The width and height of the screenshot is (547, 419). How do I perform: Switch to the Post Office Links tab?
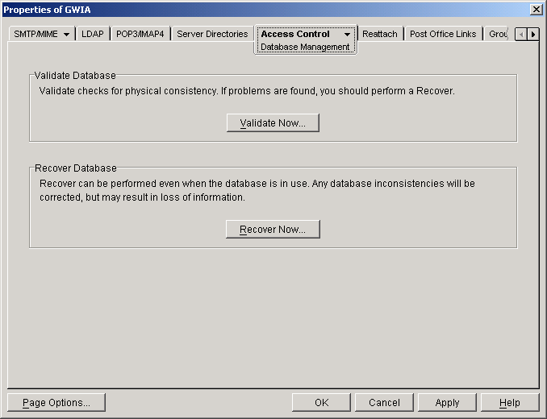(x=443, y=35)
